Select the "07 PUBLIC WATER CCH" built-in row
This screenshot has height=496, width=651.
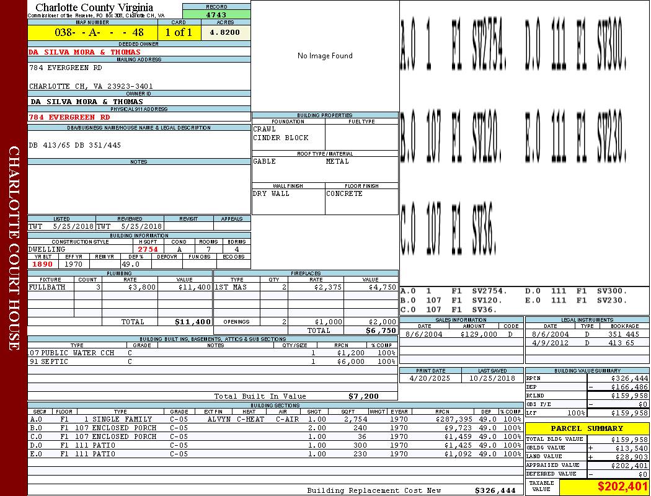[x=213, y=353]
